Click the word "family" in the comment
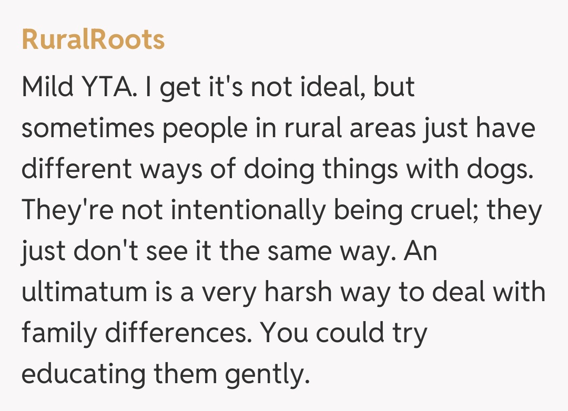 click(x=58, y=333)
